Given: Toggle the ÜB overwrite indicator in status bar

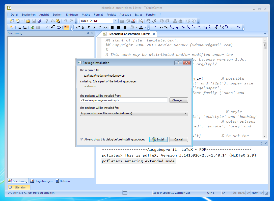Looking at the screenshot, I should pos(235,193).
